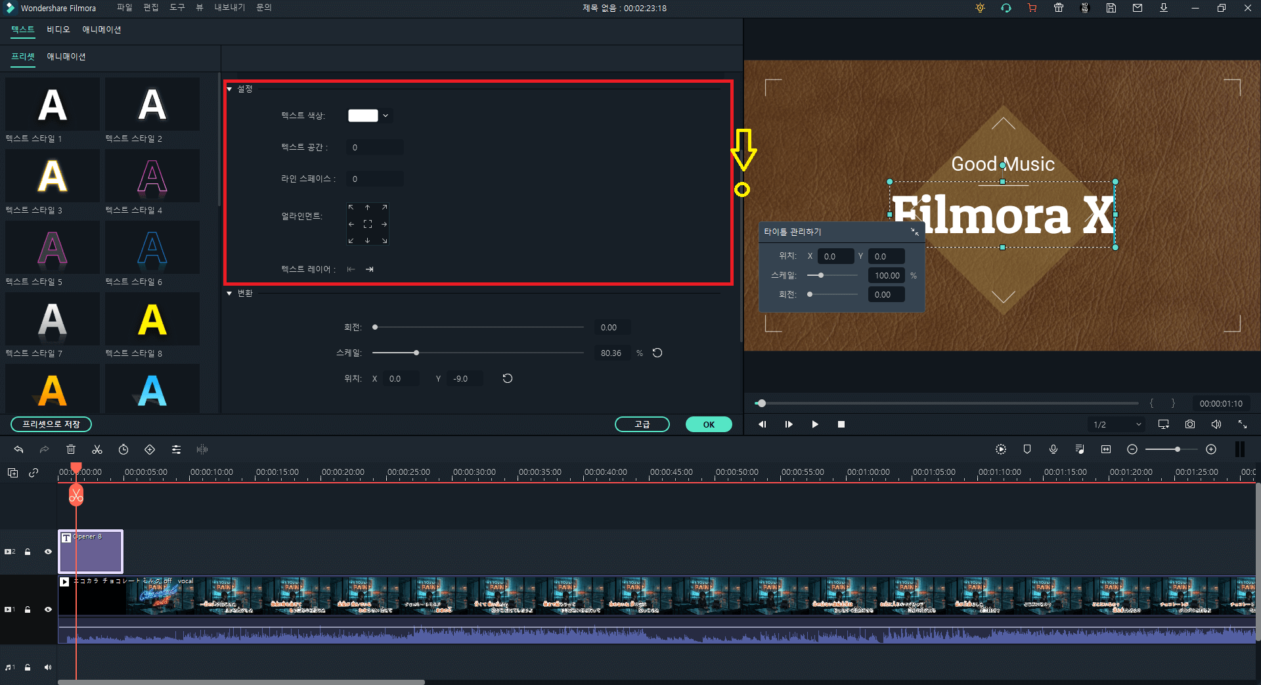Hide video track 2 eye icon
Screen dimensions: 1261x685
click(48, 552)
